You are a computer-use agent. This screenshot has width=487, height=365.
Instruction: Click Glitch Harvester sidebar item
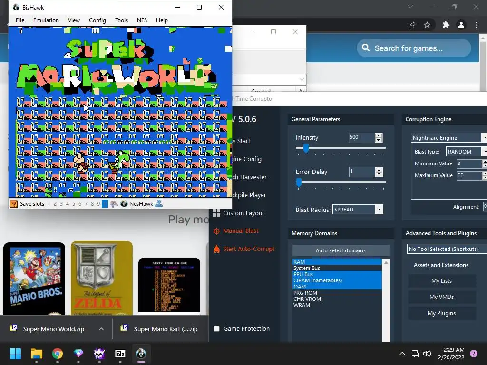pos(249,177)
